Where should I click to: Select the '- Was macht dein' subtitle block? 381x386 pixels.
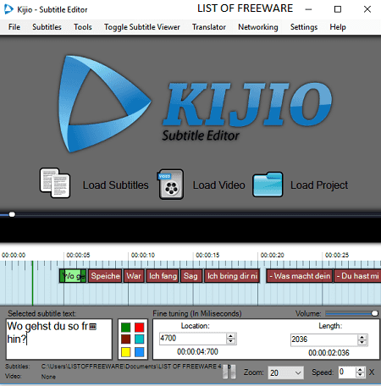pyautogui.click(x=300, y=276)
